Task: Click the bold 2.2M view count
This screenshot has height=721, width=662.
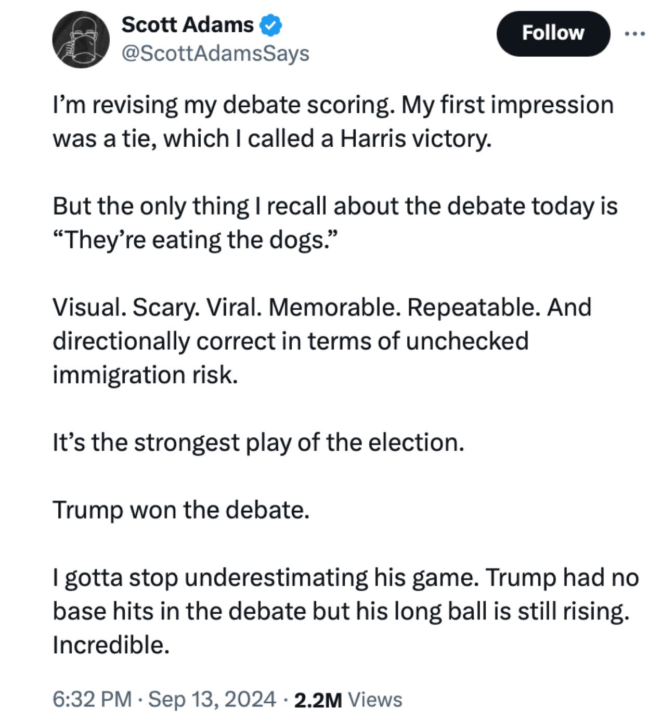Action: pos(318,700)
